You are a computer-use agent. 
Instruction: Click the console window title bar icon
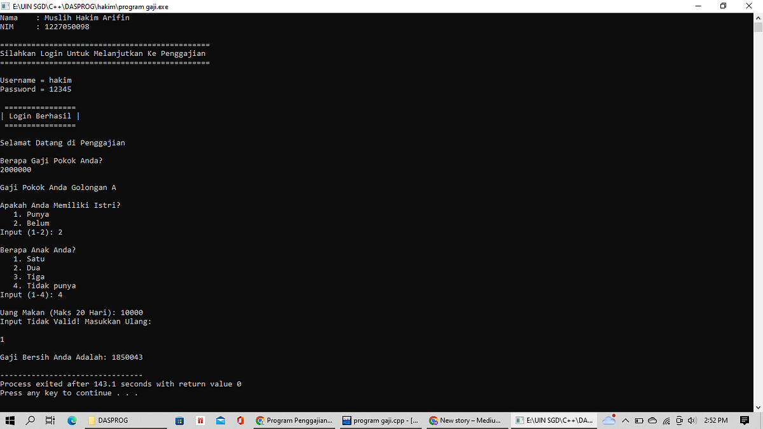pos(6,6)
